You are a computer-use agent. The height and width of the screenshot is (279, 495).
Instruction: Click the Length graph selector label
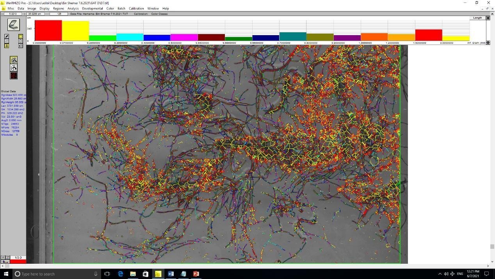point(477,18)
